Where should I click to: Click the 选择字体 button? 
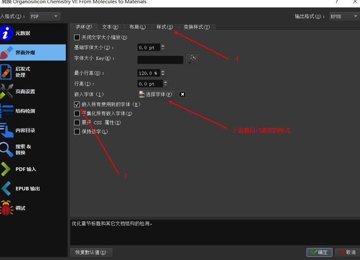[156, 94]
